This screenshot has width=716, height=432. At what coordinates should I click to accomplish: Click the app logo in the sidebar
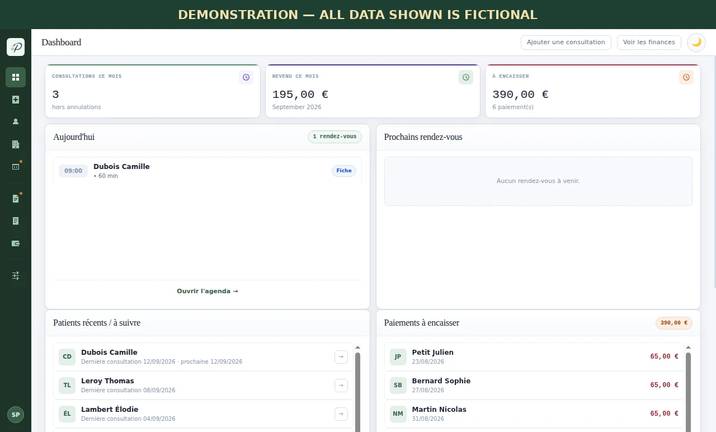pyautogui.click(x=16, y=47)
